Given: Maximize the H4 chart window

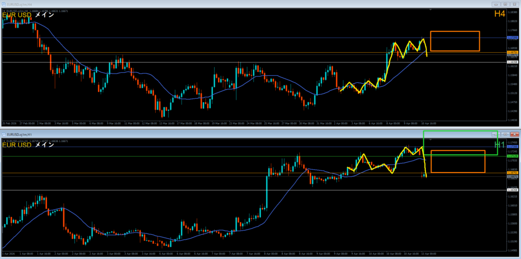Looking at the screenshot, I should [x=504, y=4].
